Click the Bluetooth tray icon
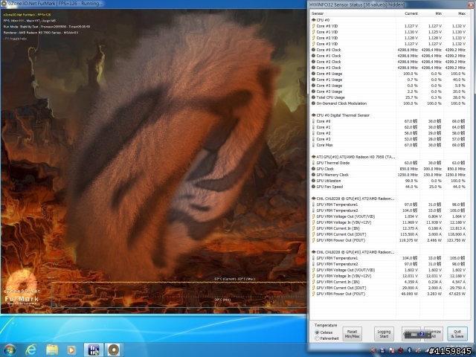The image size is (476, 357). (409, 350)
